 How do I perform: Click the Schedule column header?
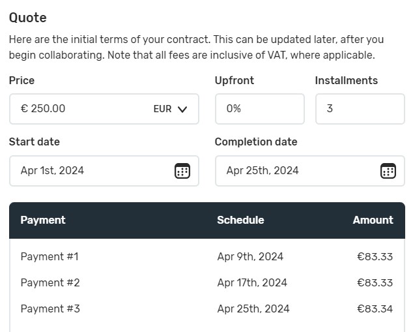(240, 220)
